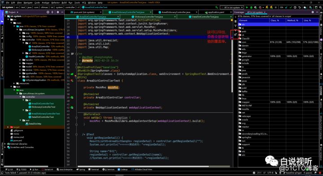Click the flatten packages icon in Coverage panel
Image resolution: width=323 pixels, height=176 pixels.
click(236, 21)
